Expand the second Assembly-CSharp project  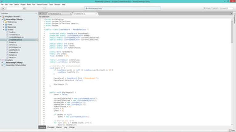coord(2,63)
